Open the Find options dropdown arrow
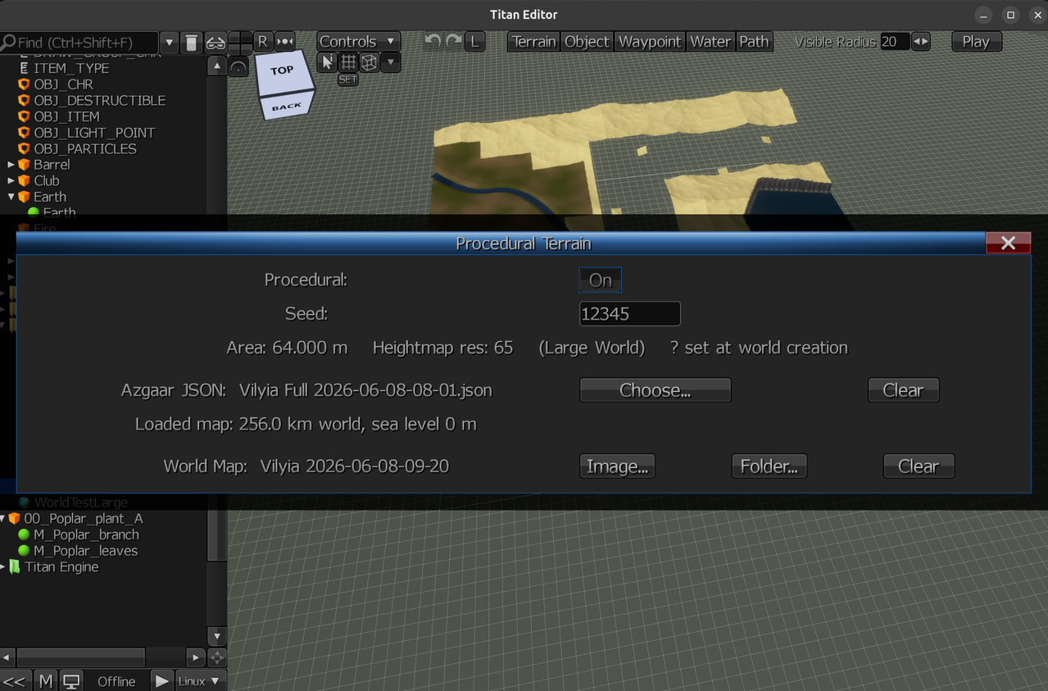 [169, 42]
